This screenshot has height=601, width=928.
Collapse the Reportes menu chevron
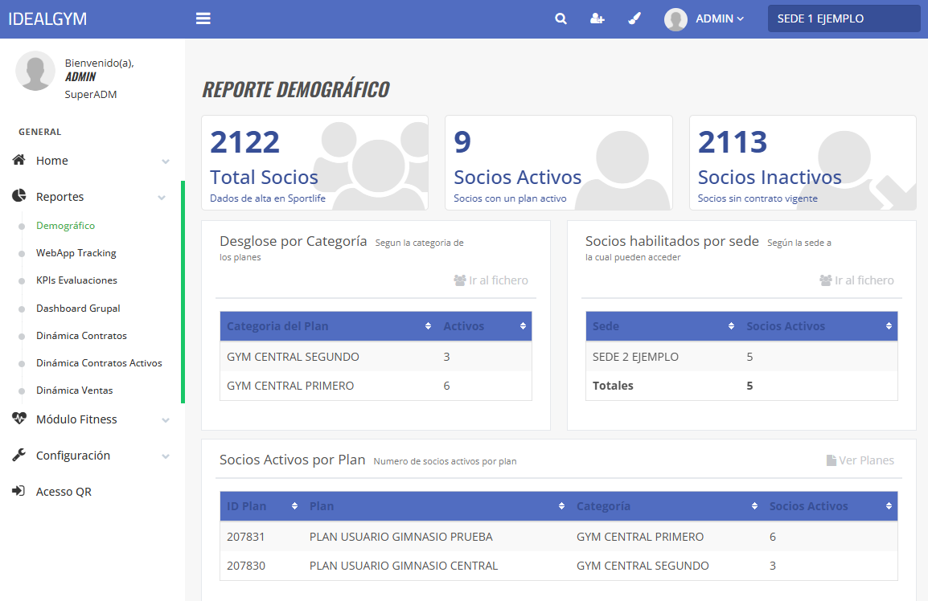162,198
